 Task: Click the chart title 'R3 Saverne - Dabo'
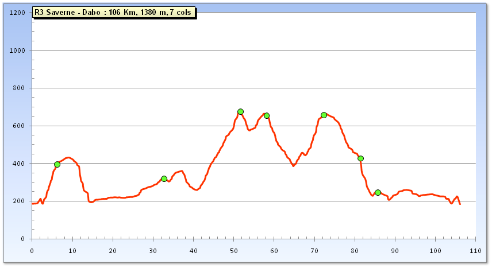(114, 13)
